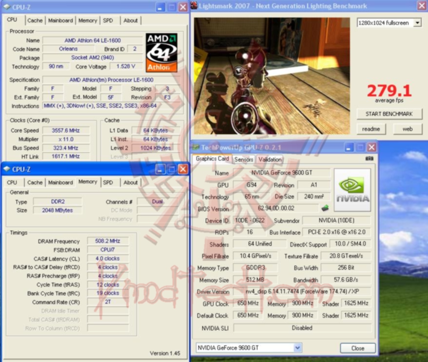Click the NVIDIA logo in GPU-Z
This screenshot has width=428, height=362.
click(x=352, y=190)
